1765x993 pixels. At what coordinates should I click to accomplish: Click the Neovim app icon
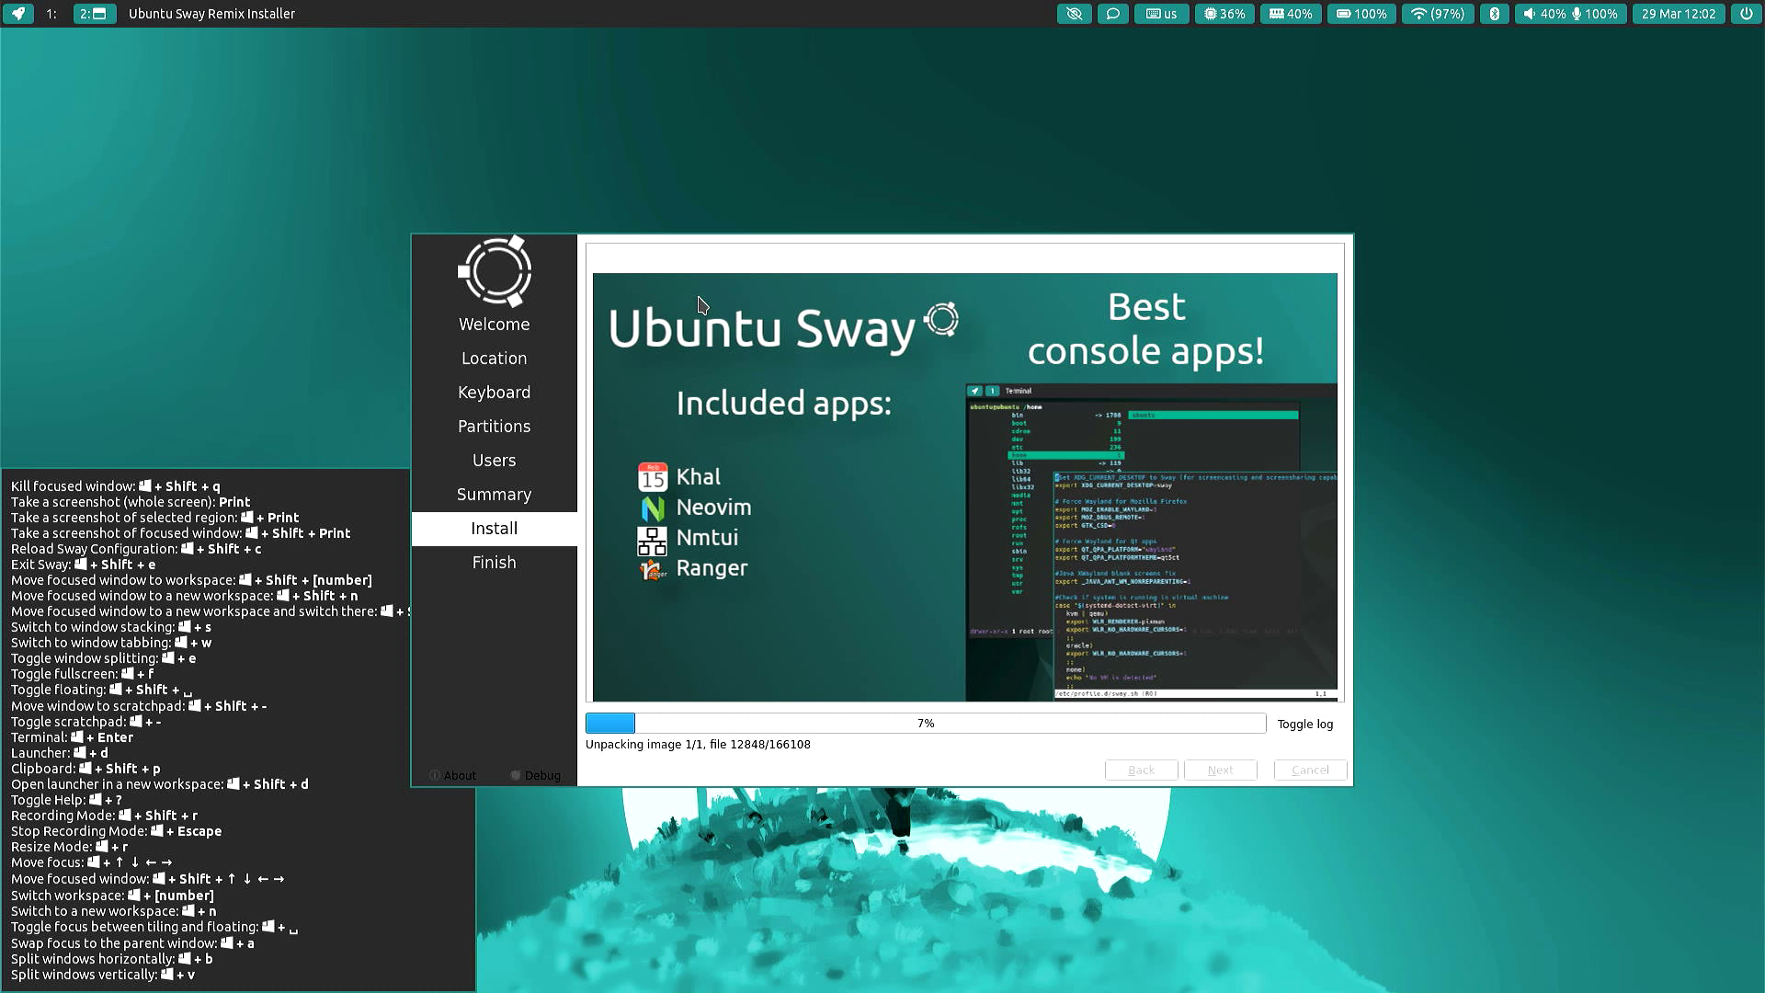click(x=652, y=507)
